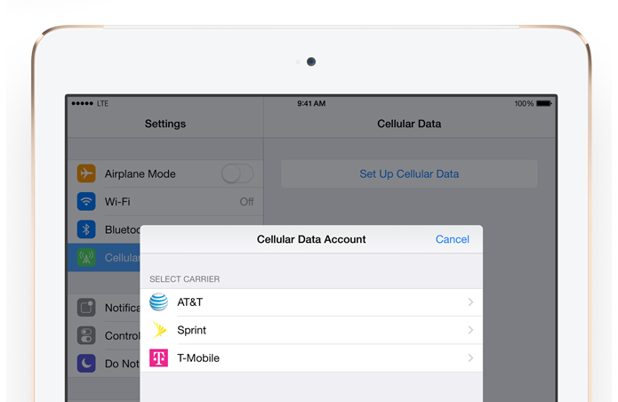Tap the T-Mobile logo
The image size is (618, 402).
(159, 358)
